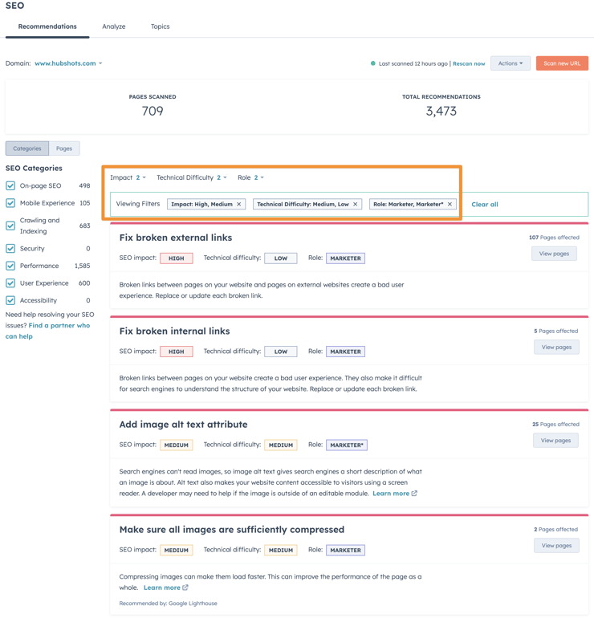Open the domain www.hubshots.com dropdown
The image size is (594, 618).
tap(68, 63)
